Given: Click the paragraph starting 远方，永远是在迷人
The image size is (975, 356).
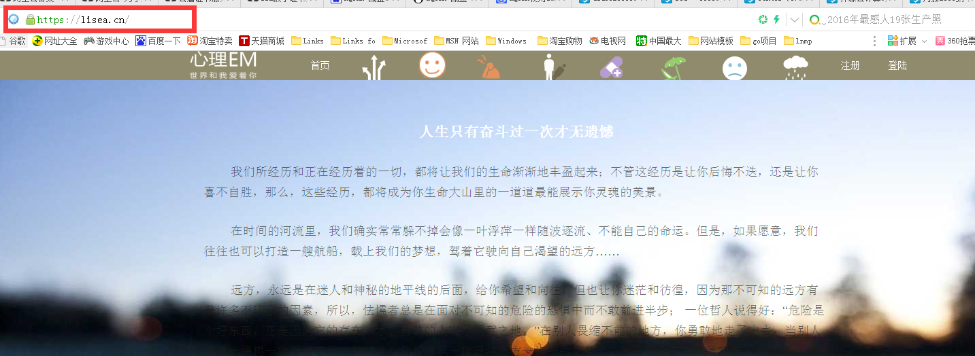Looking at the screenshot, I should 514,319.
